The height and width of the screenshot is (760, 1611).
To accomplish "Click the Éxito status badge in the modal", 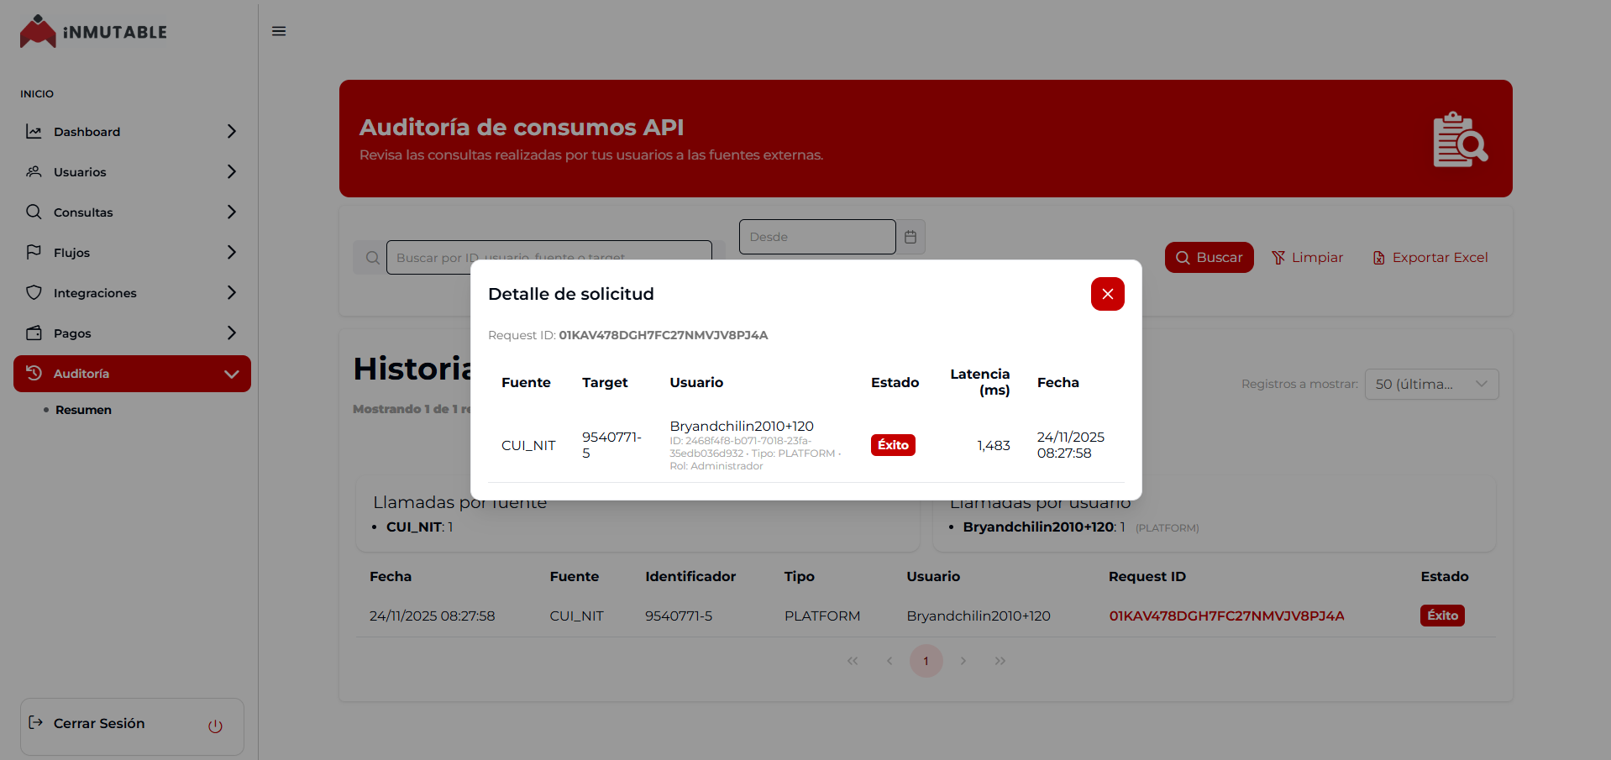I will click(892, 445).
